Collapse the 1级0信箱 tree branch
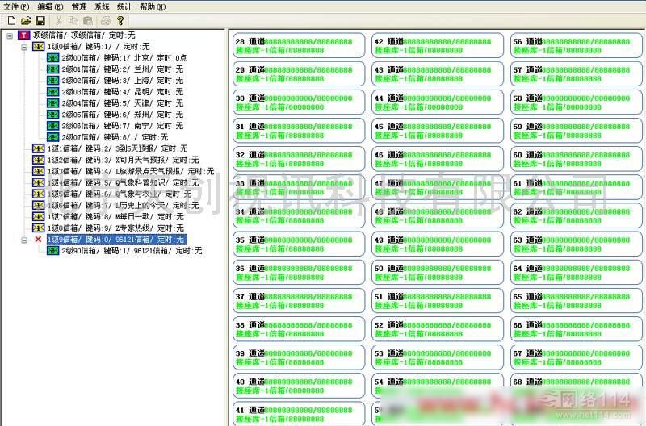 24,47
